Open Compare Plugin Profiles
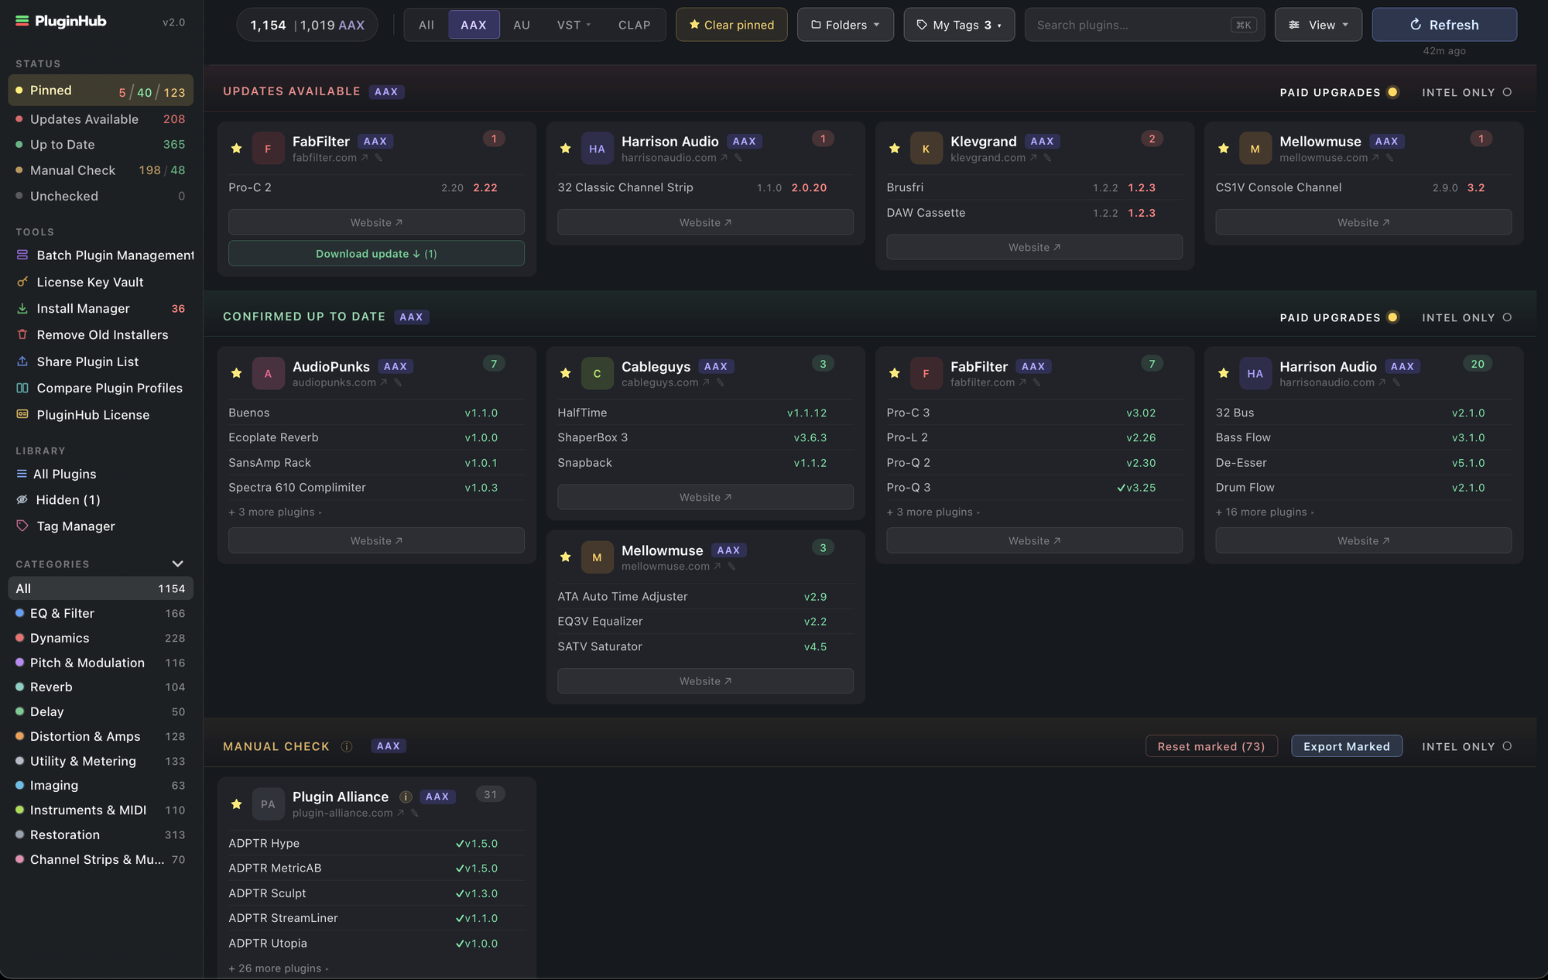The image size is (1548, 980). 109,388
